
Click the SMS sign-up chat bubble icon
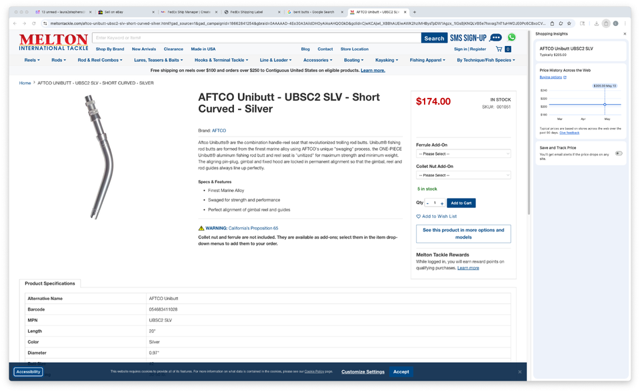495,37
